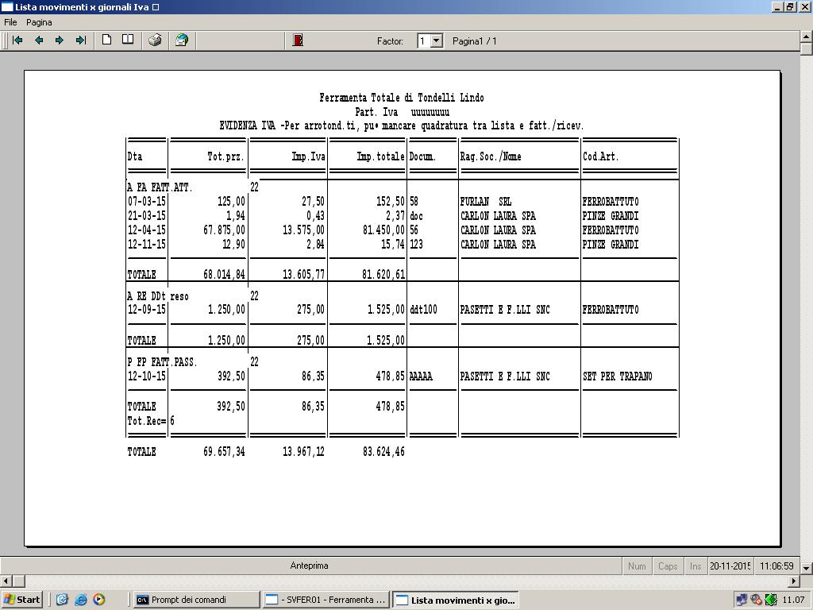This screenshot has height=610, width=813.
Task: Switch to Prompt dei comandi taskbar window
Action: (197, 600)
